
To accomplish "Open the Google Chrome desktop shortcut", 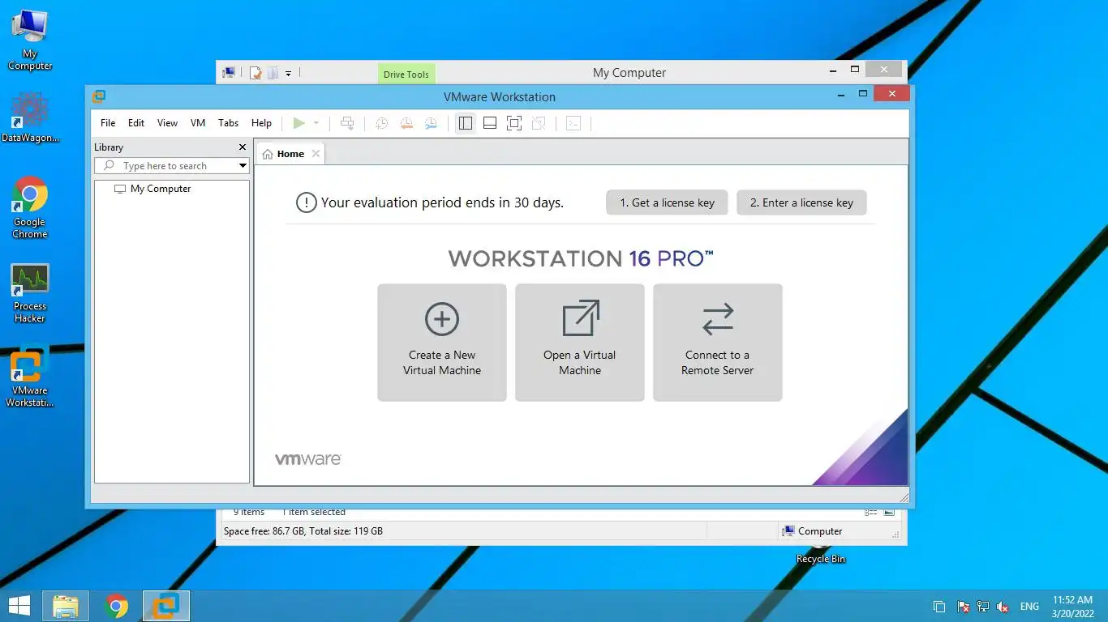I will point(30,208).
